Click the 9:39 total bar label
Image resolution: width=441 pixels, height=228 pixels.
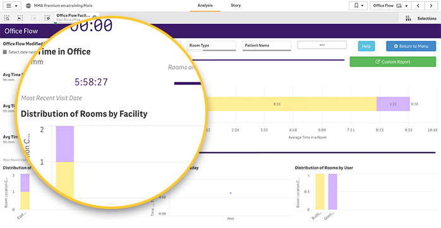tap(414, 104)
